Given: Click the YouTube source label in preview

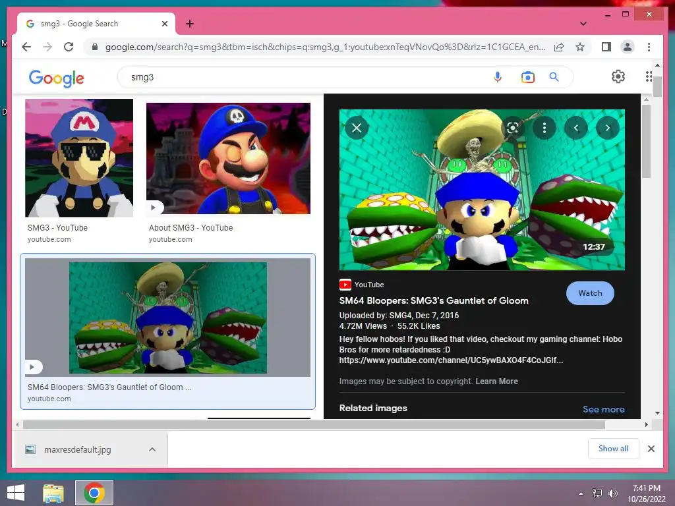Looking at the screenshot, I should tap(362, 285).
